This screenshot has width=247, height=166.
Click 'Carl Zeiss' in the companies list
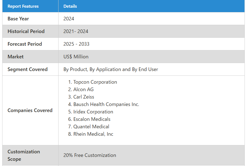[x=84, y=97]
